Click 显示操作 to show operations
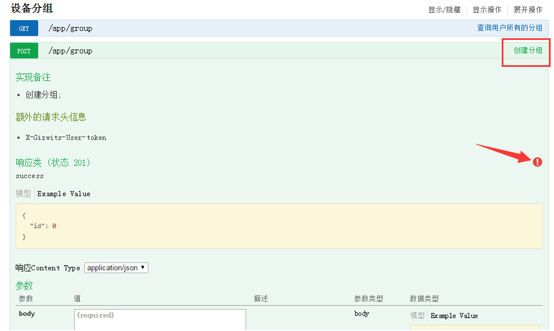 [x=487, y=9]
